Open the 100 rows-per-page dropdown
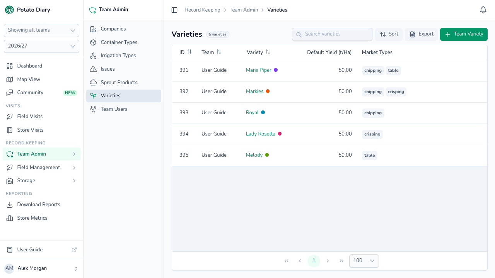The height and width of the screenshot is (278, 495). pyautogui.click(x=364, y=261)
